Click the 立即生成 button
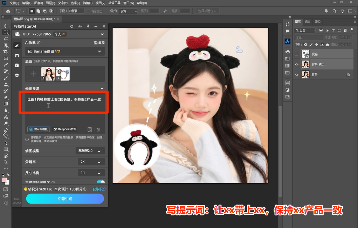358x228 pixels. [x=65, y=199]
